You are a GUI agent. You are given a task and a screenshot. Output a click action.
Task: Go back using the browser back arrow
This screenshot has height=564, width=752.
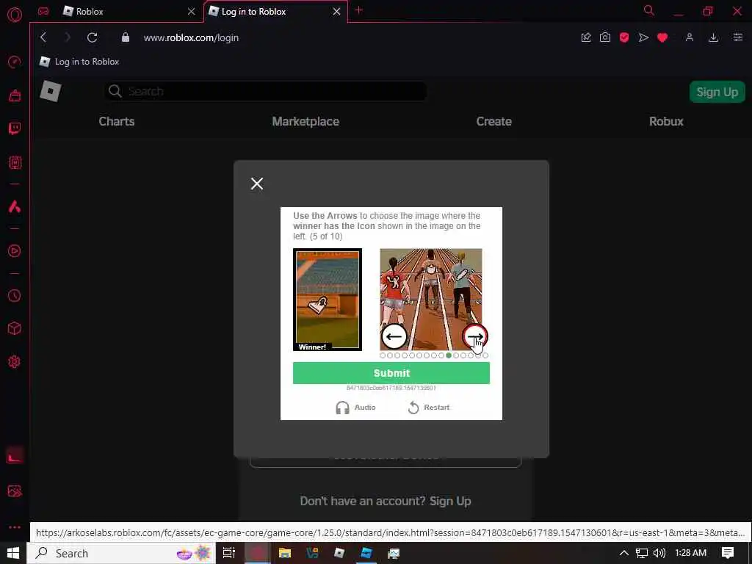click(x=43, y=37)
